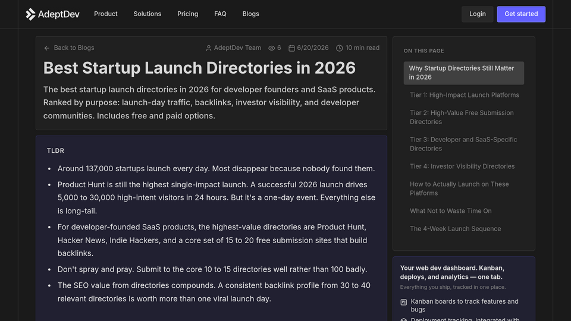Jump to What Not to Waste Time On
This screenshot has height=321, width=571.
[450, 210]
